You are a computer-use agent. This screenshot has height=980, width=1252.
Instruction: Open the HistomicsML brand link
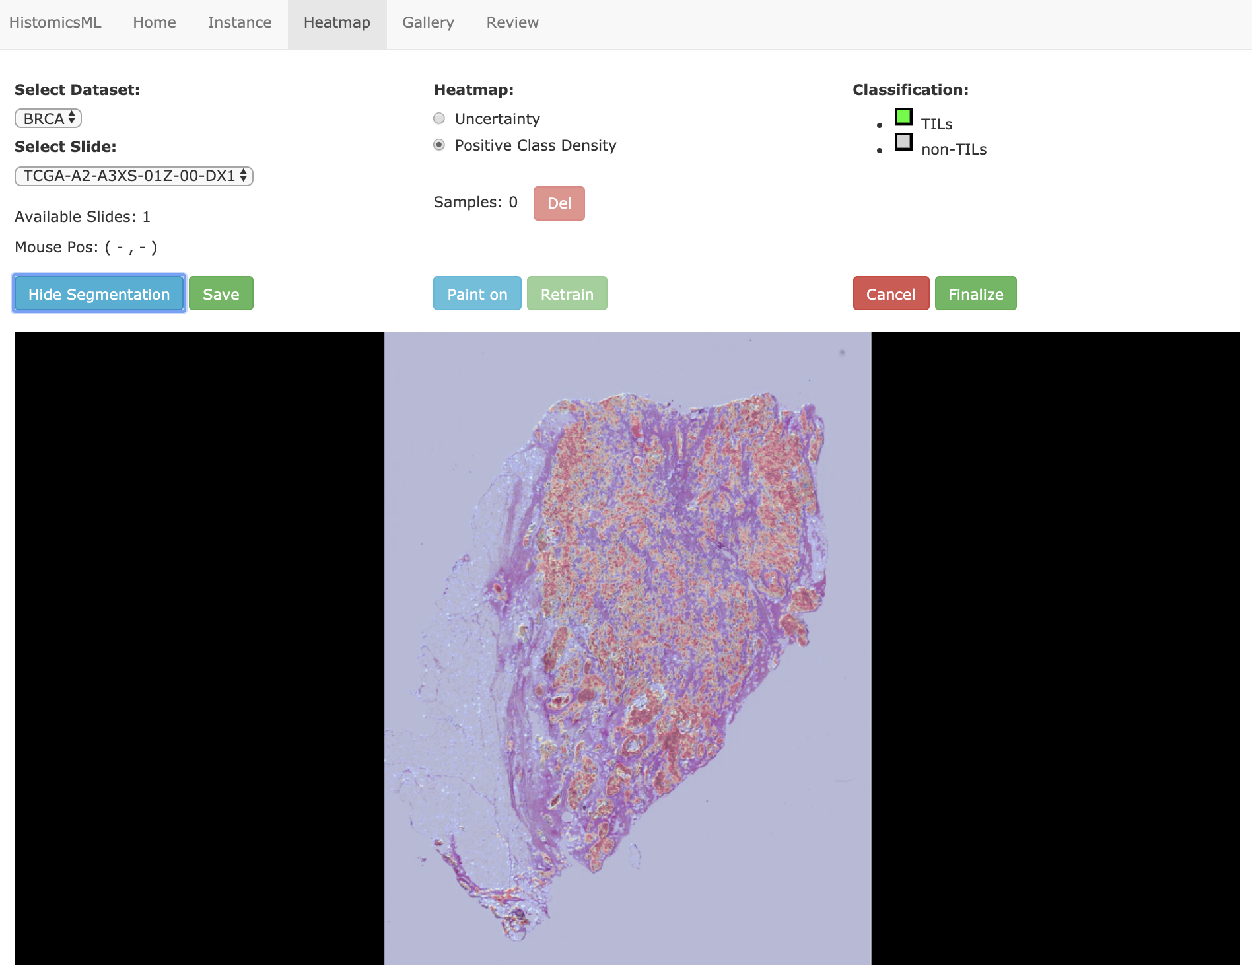(x=55, y=23)
